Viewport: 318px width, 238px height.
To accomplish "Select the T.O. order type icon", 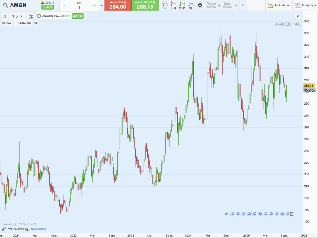I will 164,4.
